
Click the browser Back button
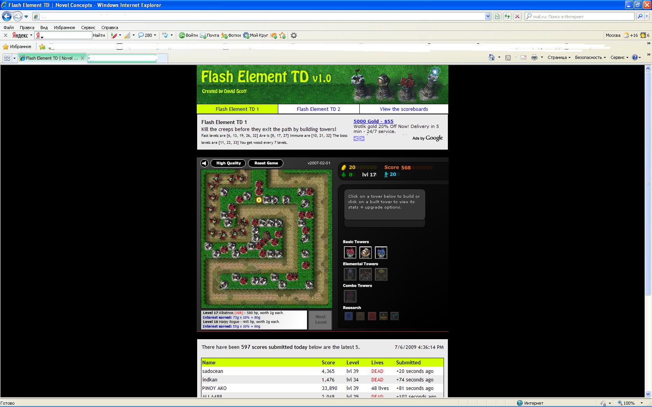pyautogui.click(x=7, y=16)
